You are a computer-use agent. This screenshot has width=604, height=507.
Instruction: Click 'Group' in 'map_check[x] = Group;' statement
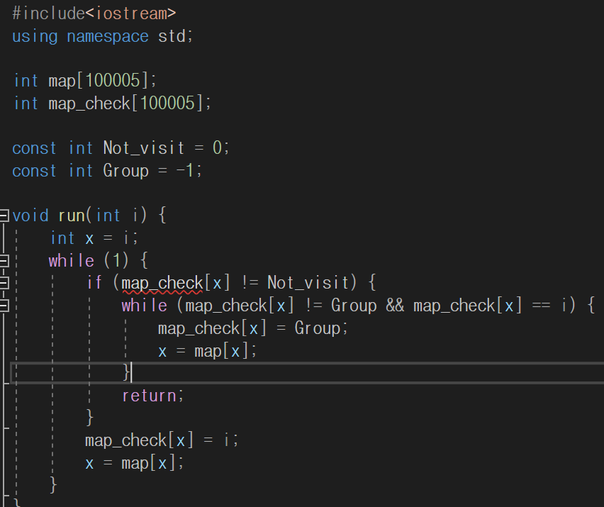point(318,328)
